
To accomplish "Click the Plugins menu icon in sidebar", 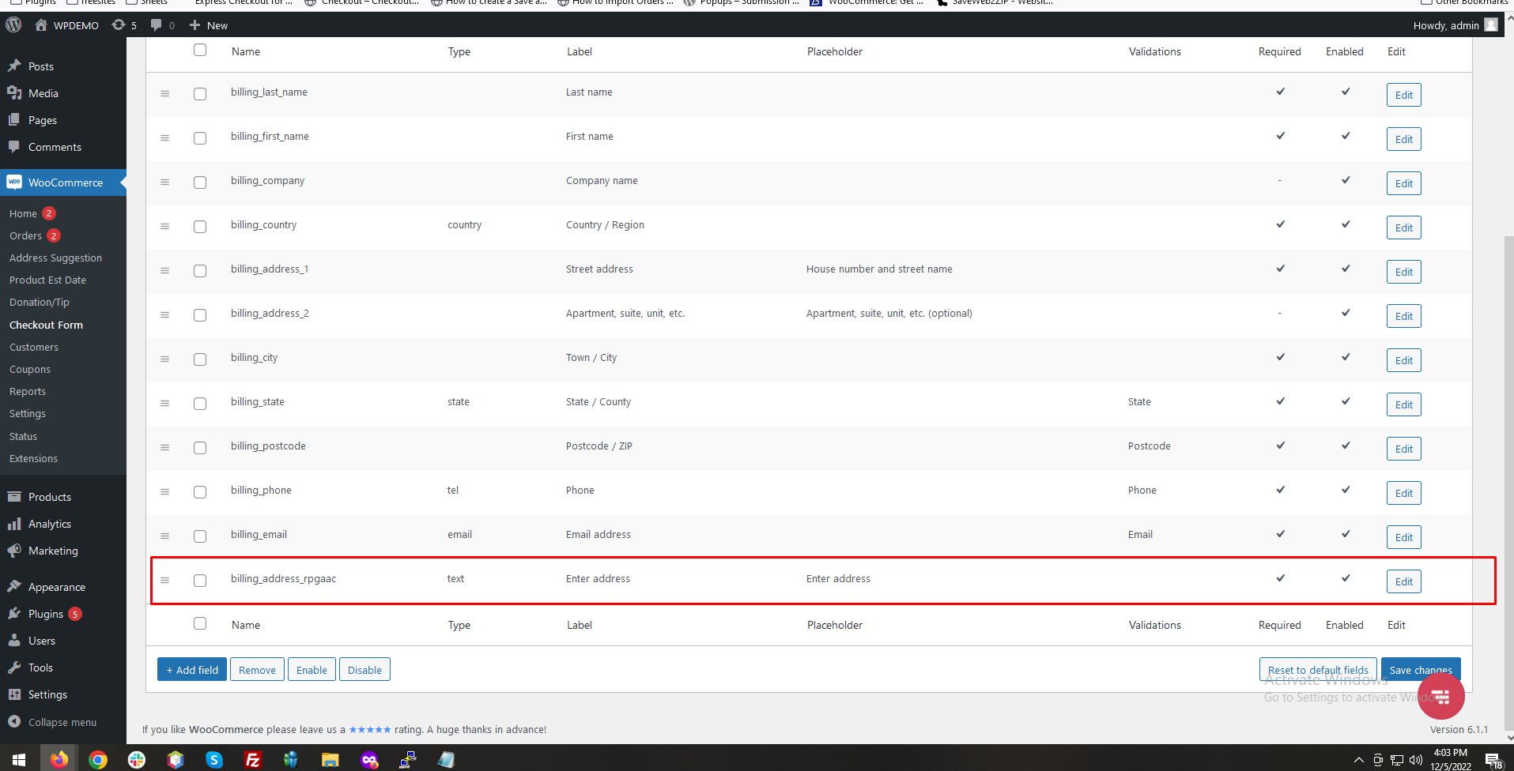I will (14, 614).
